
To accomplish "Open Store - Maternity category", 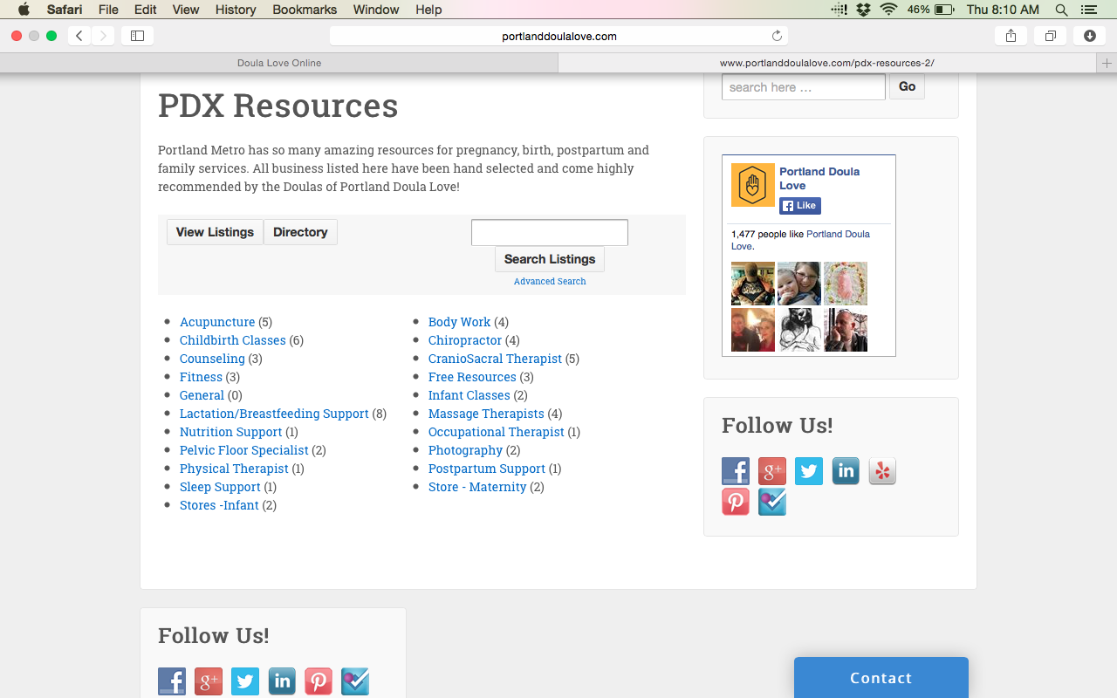I will tap(477, 487).
